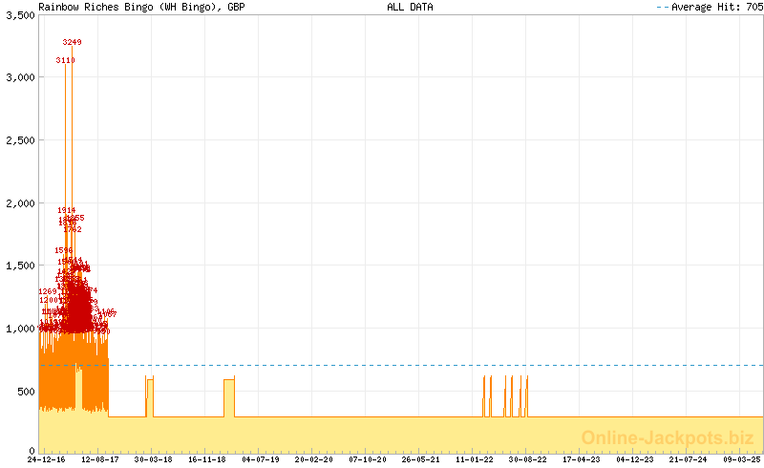764x468 pixels.
Task: Select the 11-01-22 date marker
Action: point(475,459)
